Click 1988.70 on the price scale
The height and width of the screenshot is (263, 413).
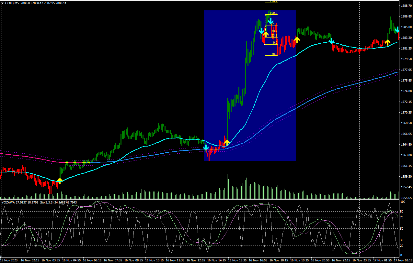coord(406,6)
